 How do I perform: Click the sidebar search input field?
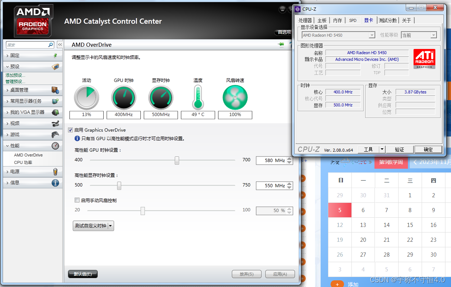tap(27, 45)
